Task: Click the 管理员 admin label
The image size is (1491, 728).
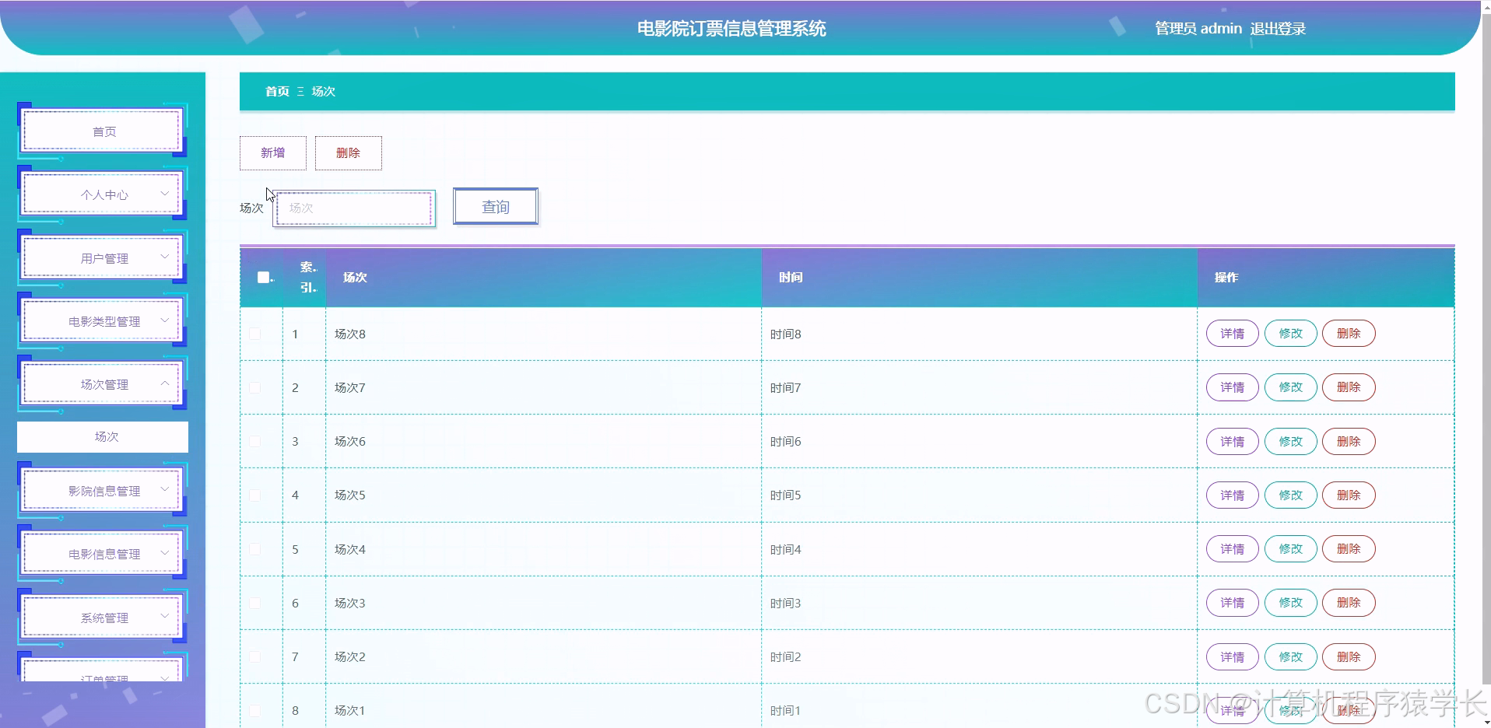Action: [1198, 29]
